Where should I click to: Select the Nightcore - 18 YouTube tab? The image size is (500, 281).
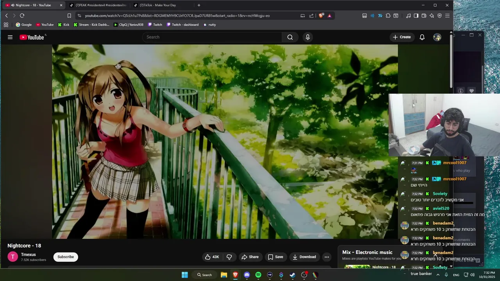point(33,5)
